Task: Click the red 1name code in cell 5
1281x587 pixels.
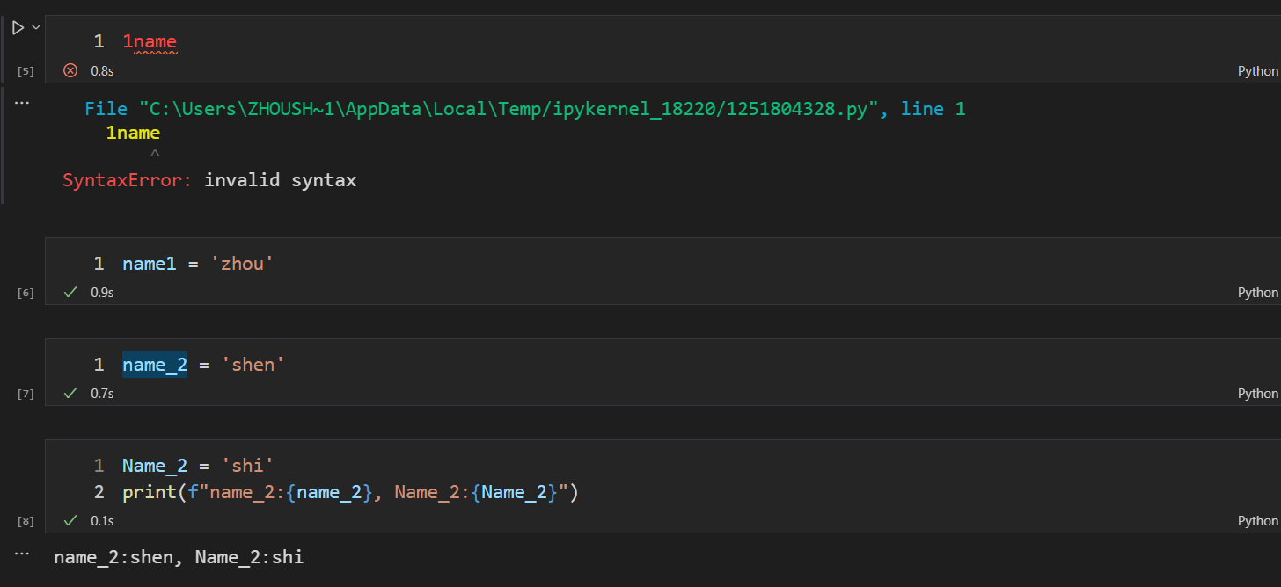Action: (150, 41)
